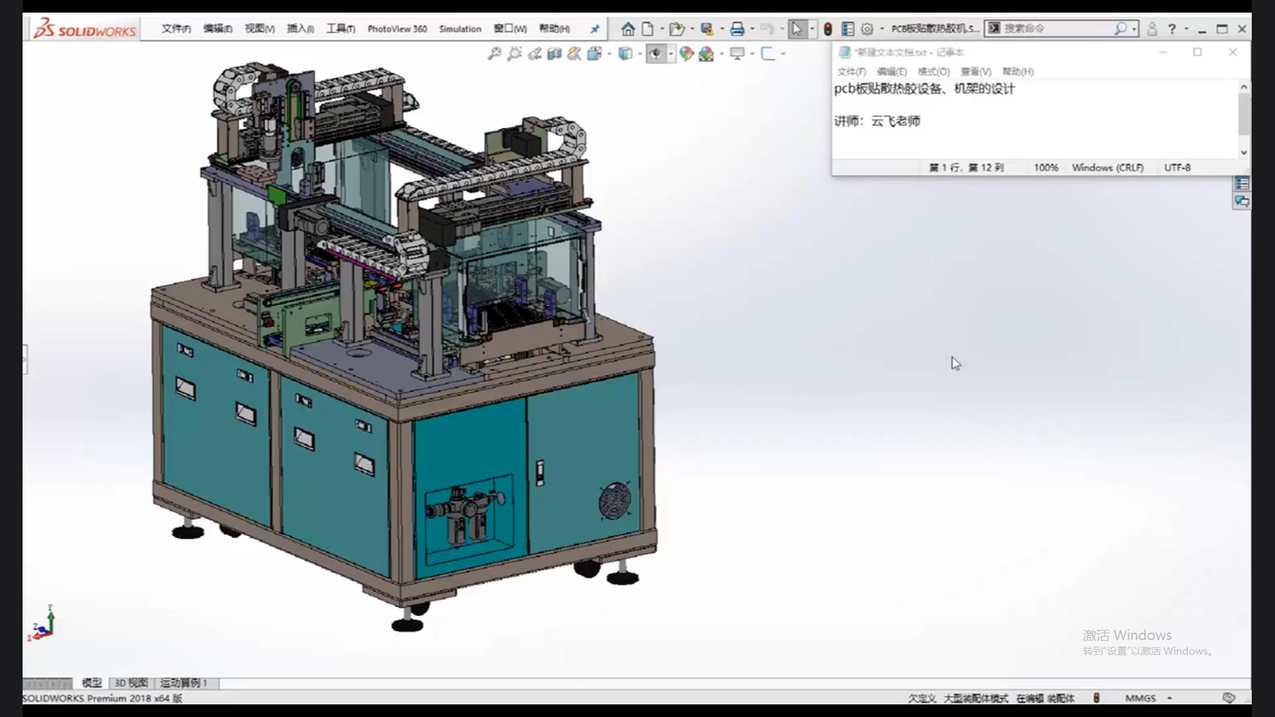Screen dimensions: 1275x717
Task: Click the user login icon
Action: 1152,29
